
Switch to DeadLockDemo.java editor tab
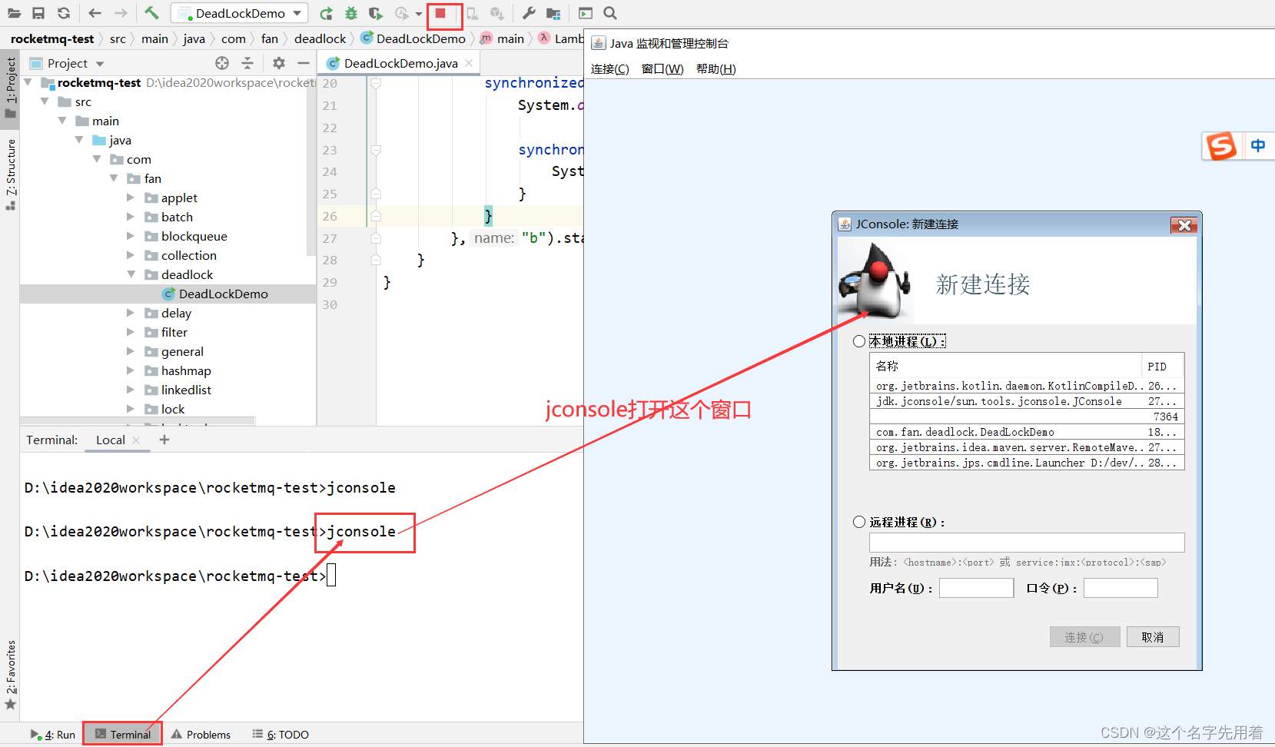pos(400,63)
